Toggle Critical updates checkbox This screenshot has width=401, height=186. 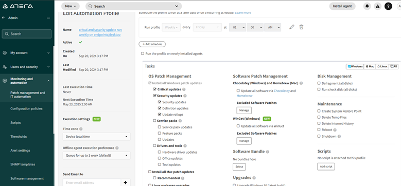click(x=154, y=89)
